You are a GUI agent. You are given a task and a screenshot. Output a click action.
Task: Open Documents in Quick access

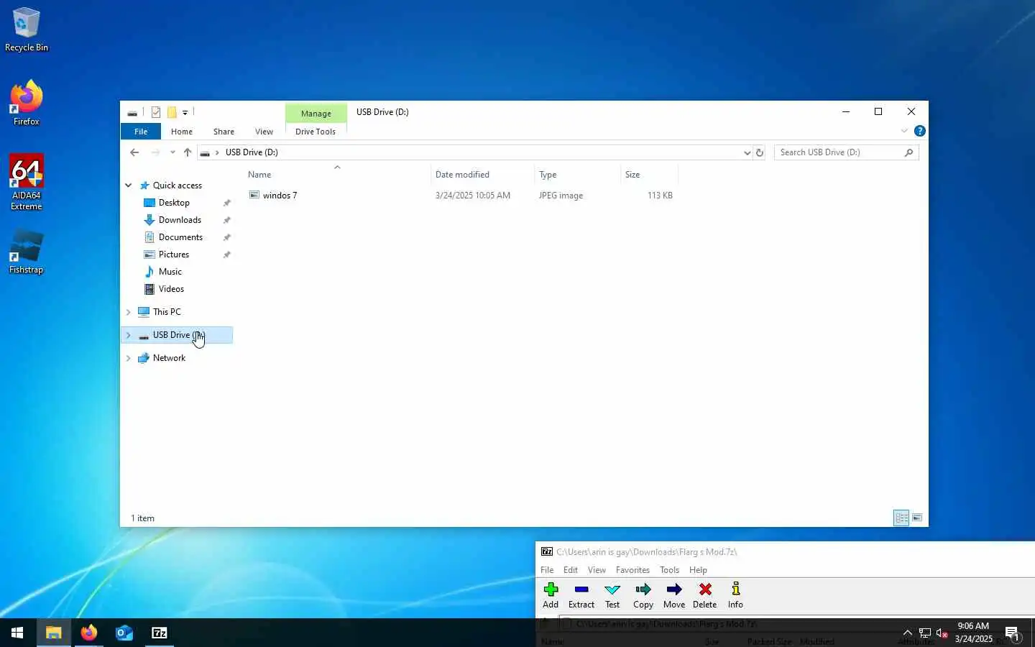click(180, 237)
